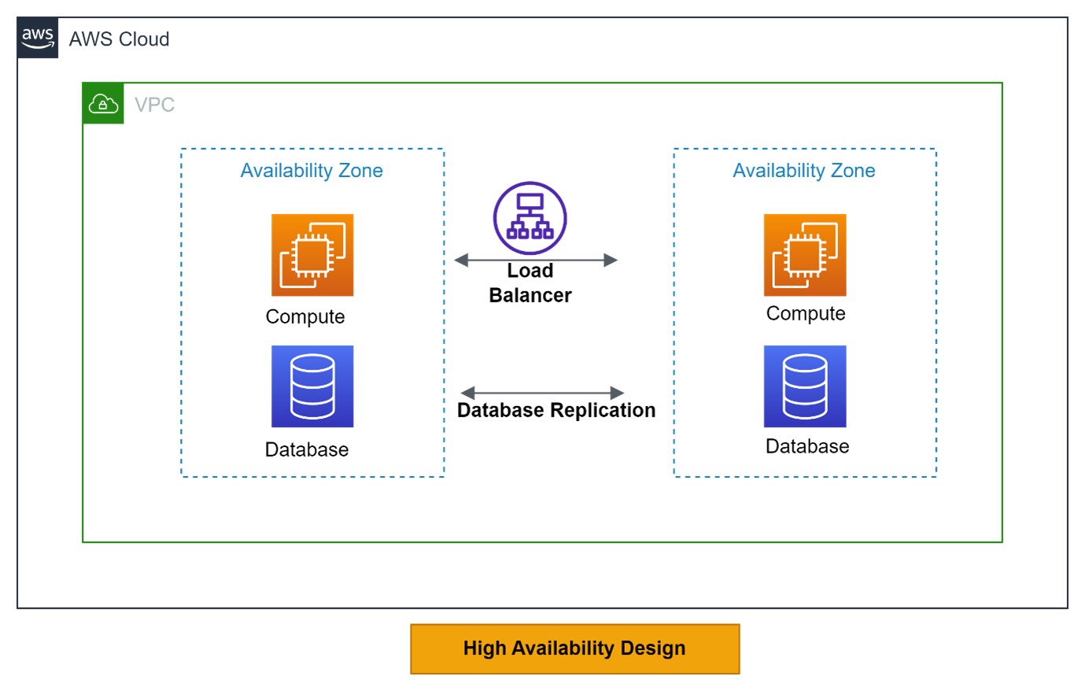1085x691 pixels.
Task: Select the Database Replication double-headed arrow
Action: point(542,393)
